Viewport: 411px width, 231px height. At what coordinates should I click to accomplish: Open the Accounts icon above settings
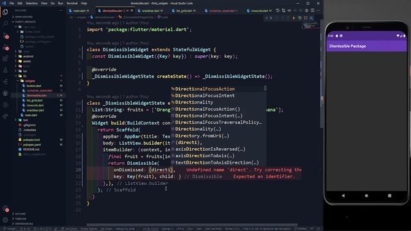[5, 209]
